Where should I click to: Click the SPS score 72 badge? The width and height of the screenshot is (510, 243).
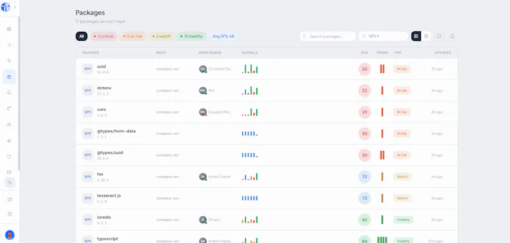click(365, 177)
